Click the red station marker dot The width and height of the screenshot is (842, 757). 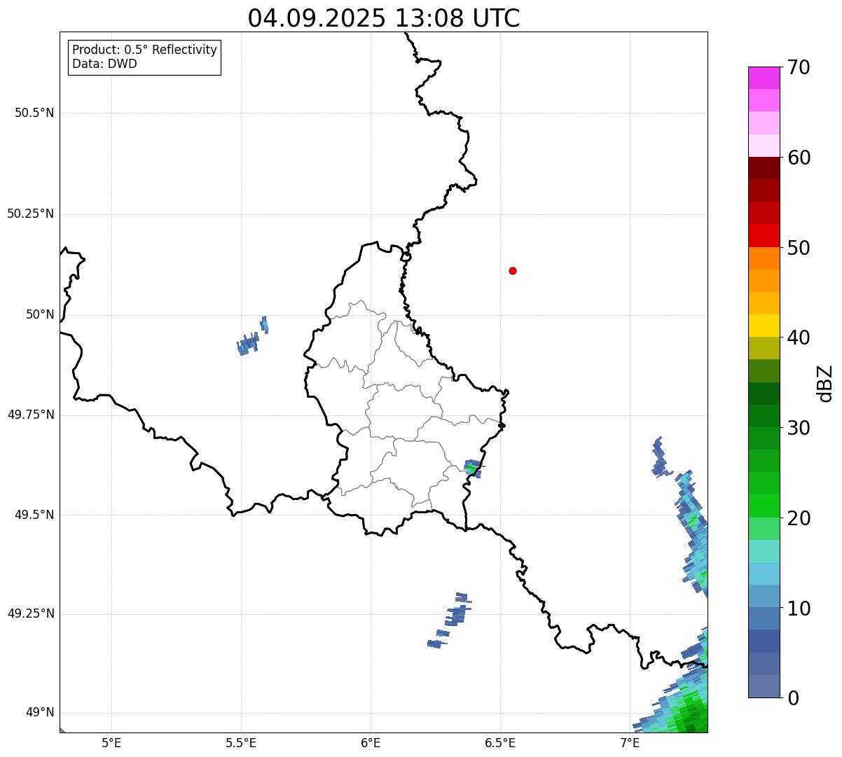point(513,270)
